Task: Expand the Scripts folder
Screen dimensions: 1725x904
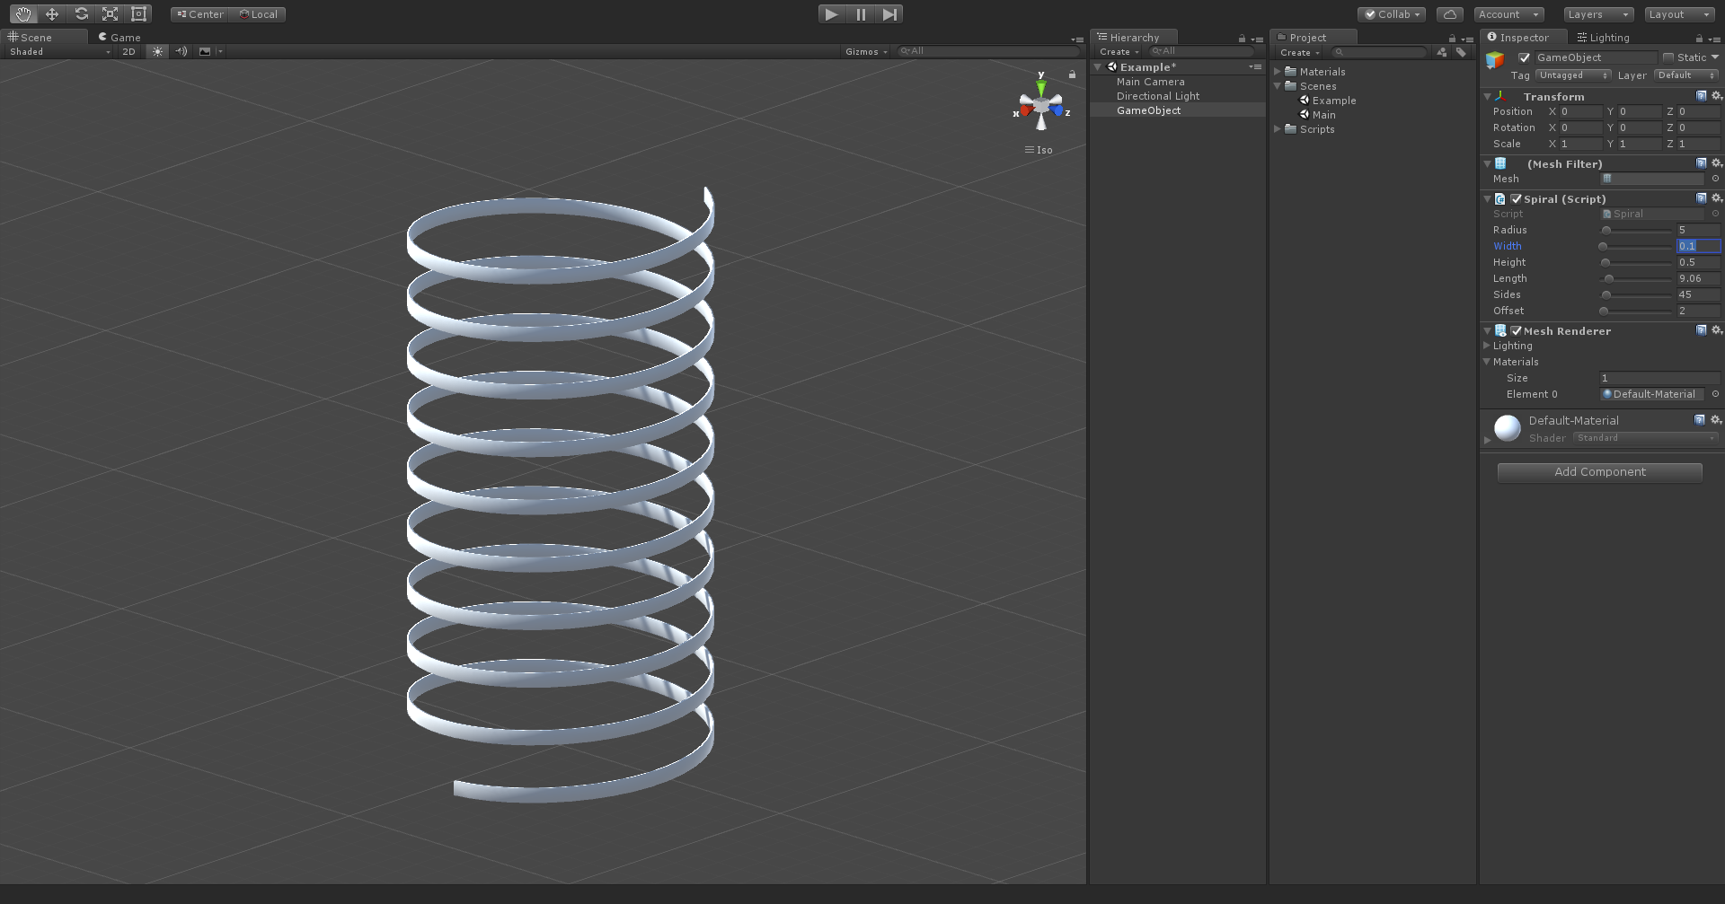Action: (1278, 129)
